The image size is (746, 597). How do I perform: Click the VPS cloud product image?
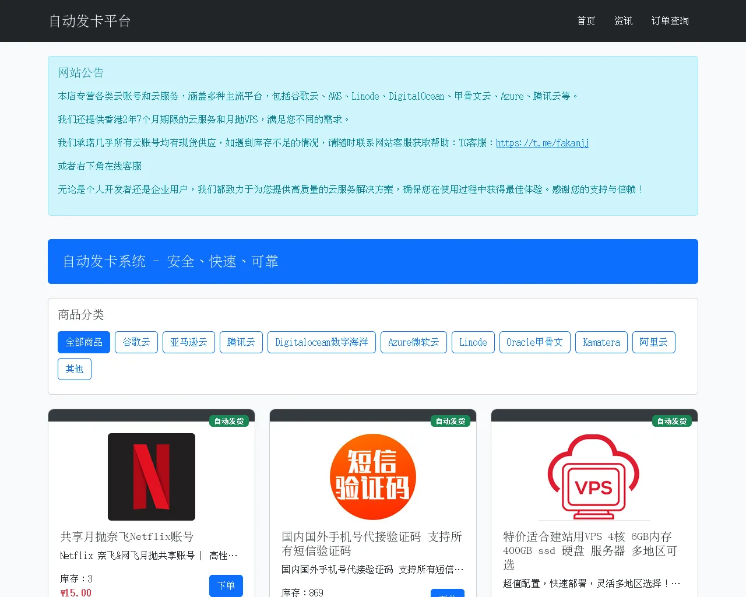[594, 477]
